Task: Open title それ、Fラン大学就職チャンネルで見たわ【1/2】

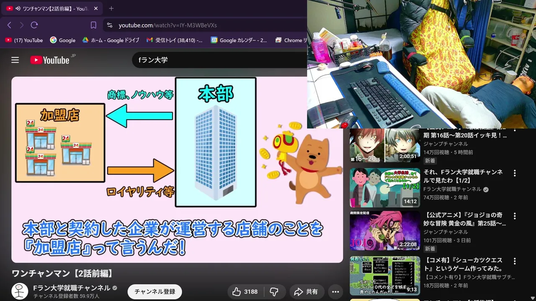Action: (x=463, y=176)
